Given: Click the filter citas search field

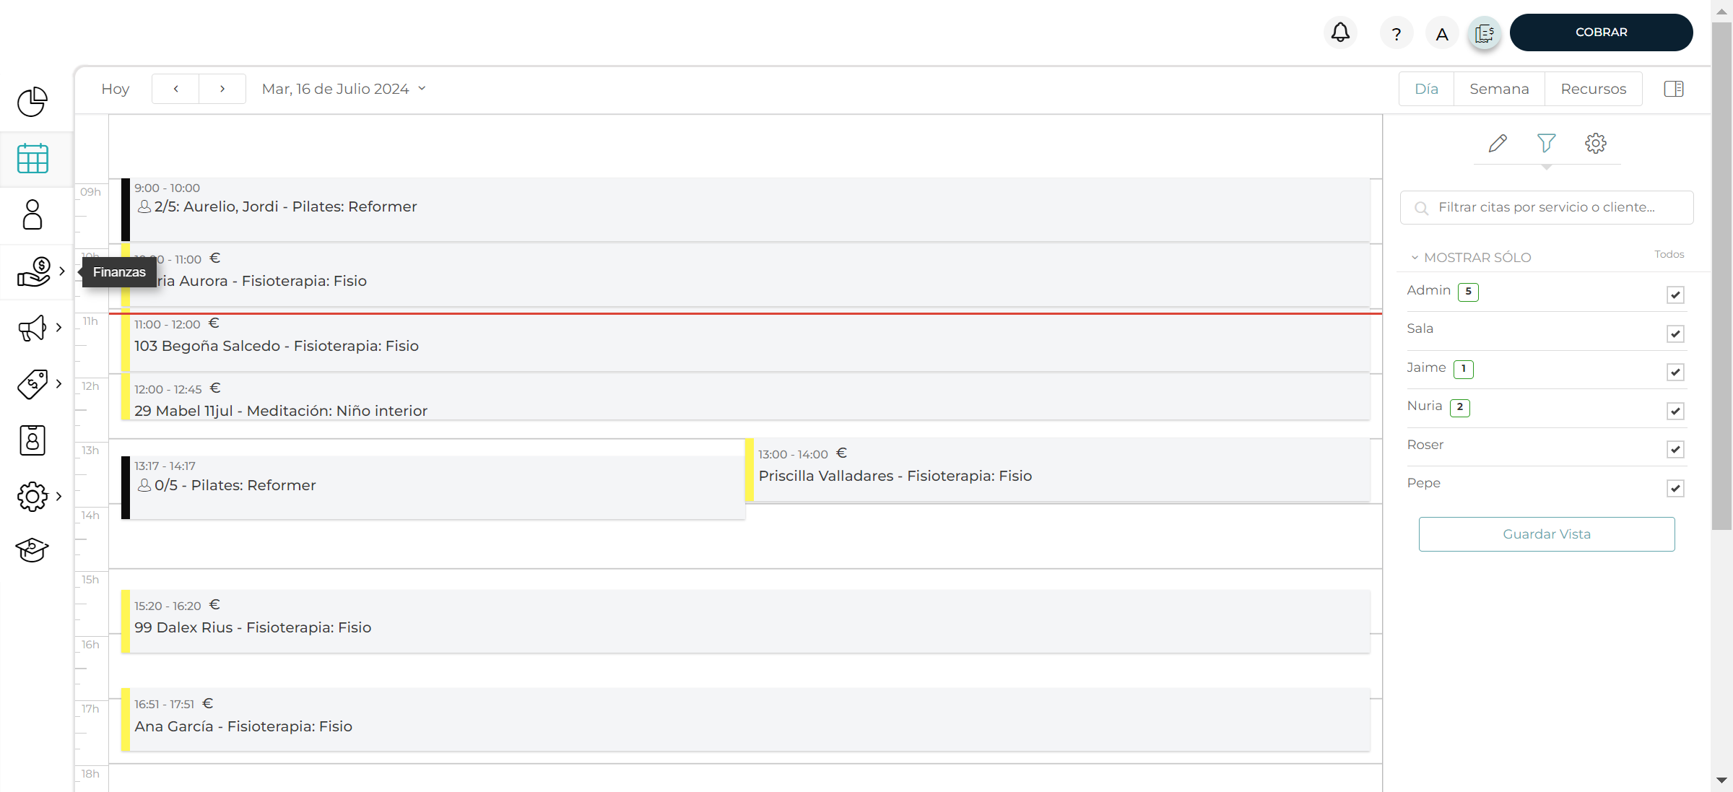Looking at the screenshot, I should 1547,208.
